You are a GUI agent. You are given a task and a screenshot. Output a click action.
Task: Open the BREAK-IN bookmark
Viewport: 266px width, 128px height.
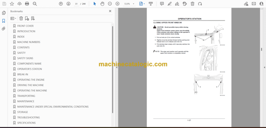pyautogui.click(x=23, y=75)
